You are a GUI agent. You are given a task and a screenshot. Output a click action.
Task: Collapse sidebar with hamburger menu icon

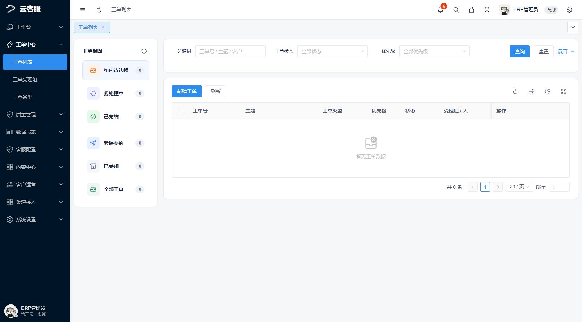click(x=83, y=10)
